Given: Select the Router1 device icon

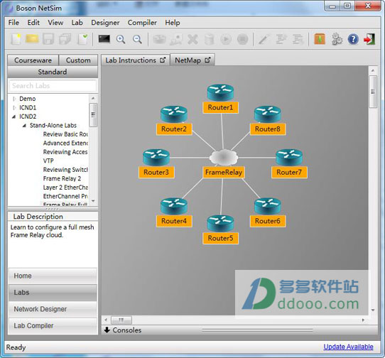Looking at the screenshot, I should coord(220,92).
